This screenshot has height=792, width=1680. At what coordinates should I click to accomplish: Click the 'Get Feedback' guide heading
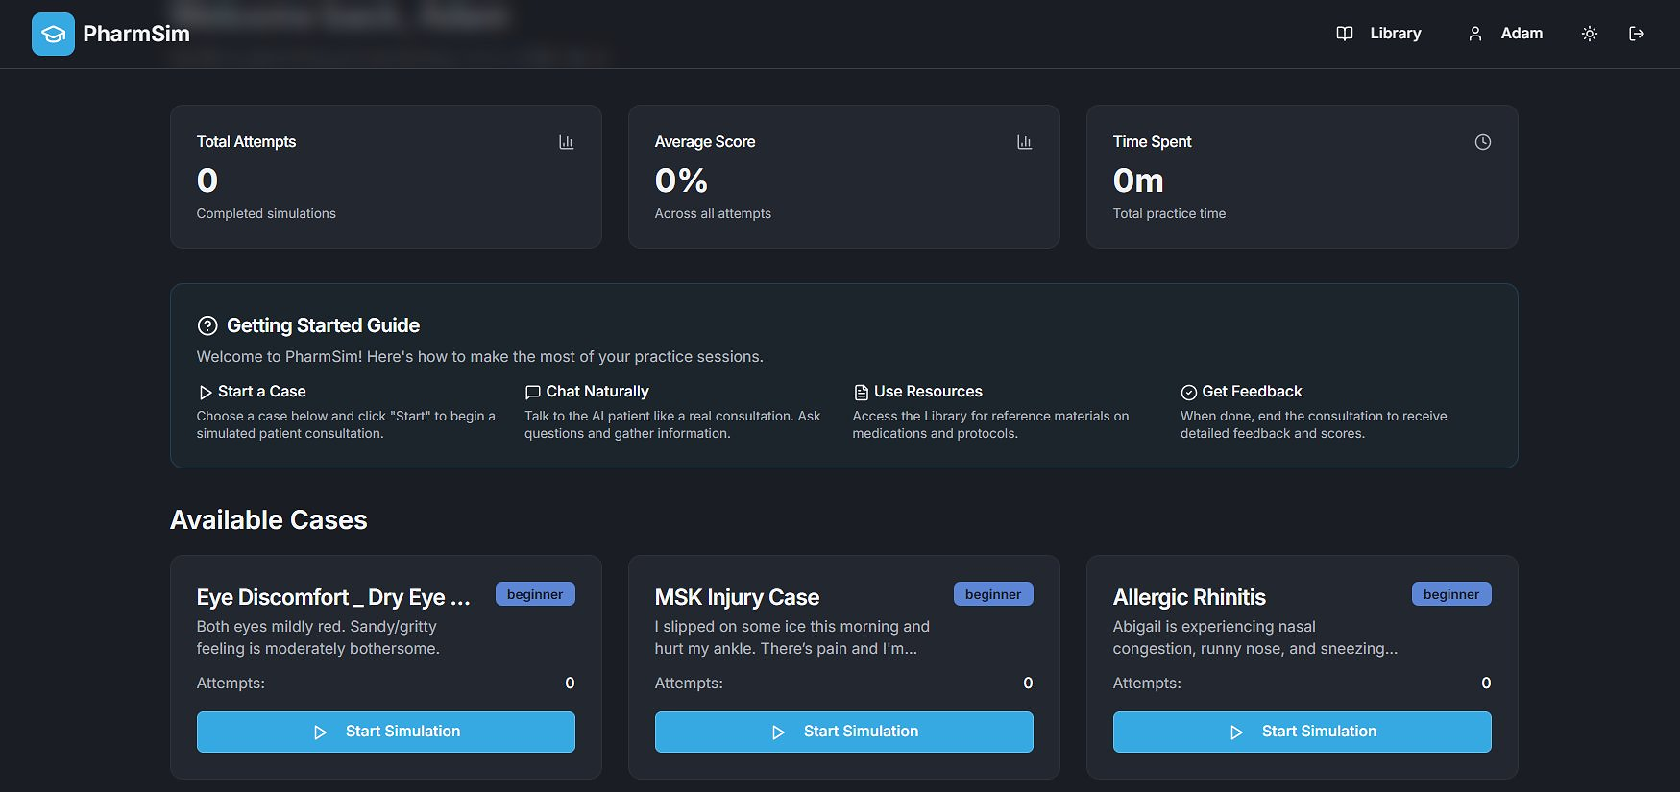[1252, 392]
